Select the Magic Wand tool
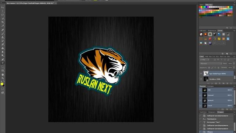Screen dimensions: 236x133 pyautogui.click(x=3, y=18)
